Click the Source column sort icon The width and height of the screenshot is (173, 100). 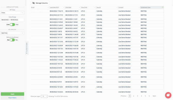click(x=117, y=7)
